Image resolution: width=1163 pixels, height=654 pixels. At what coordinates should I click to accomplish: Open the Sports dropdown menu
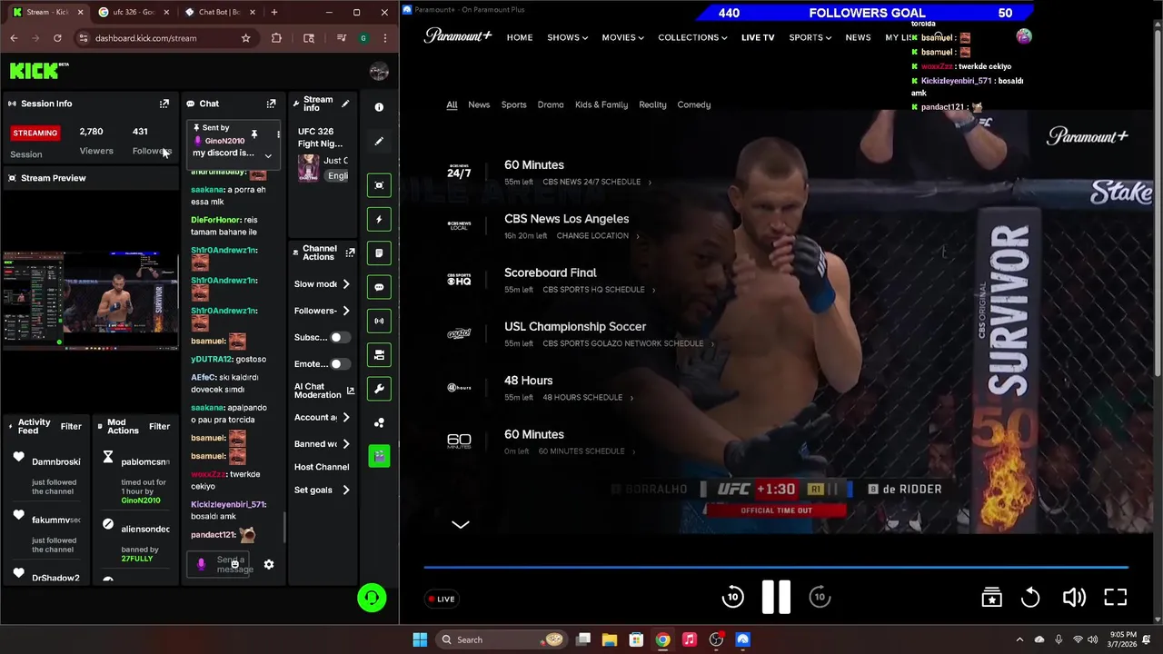810,37
